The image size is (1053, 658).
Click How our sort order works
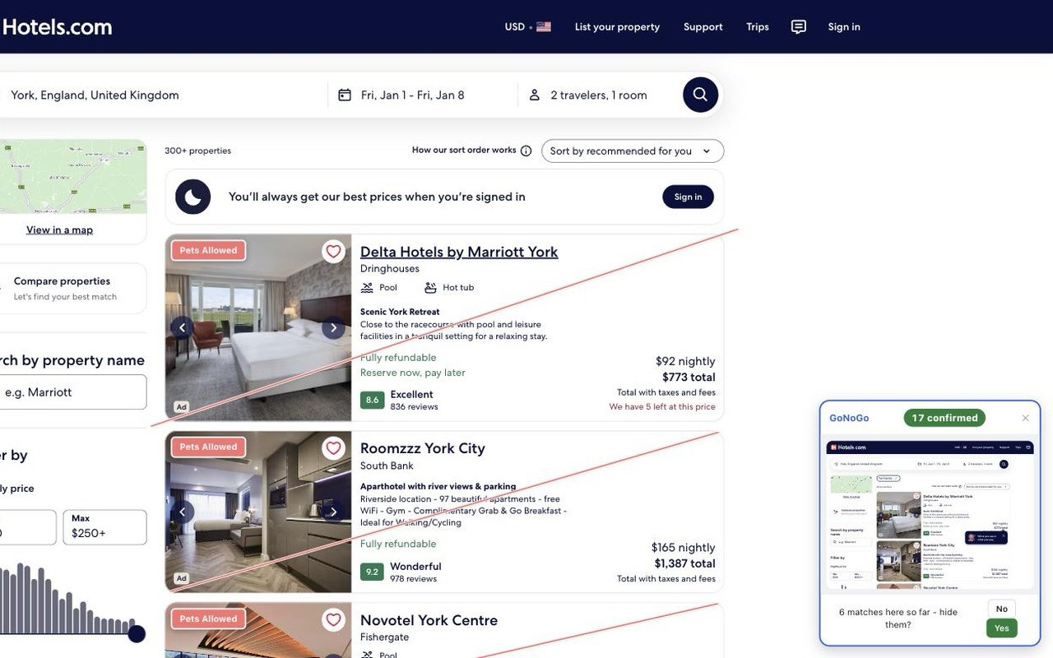[464, 151]
